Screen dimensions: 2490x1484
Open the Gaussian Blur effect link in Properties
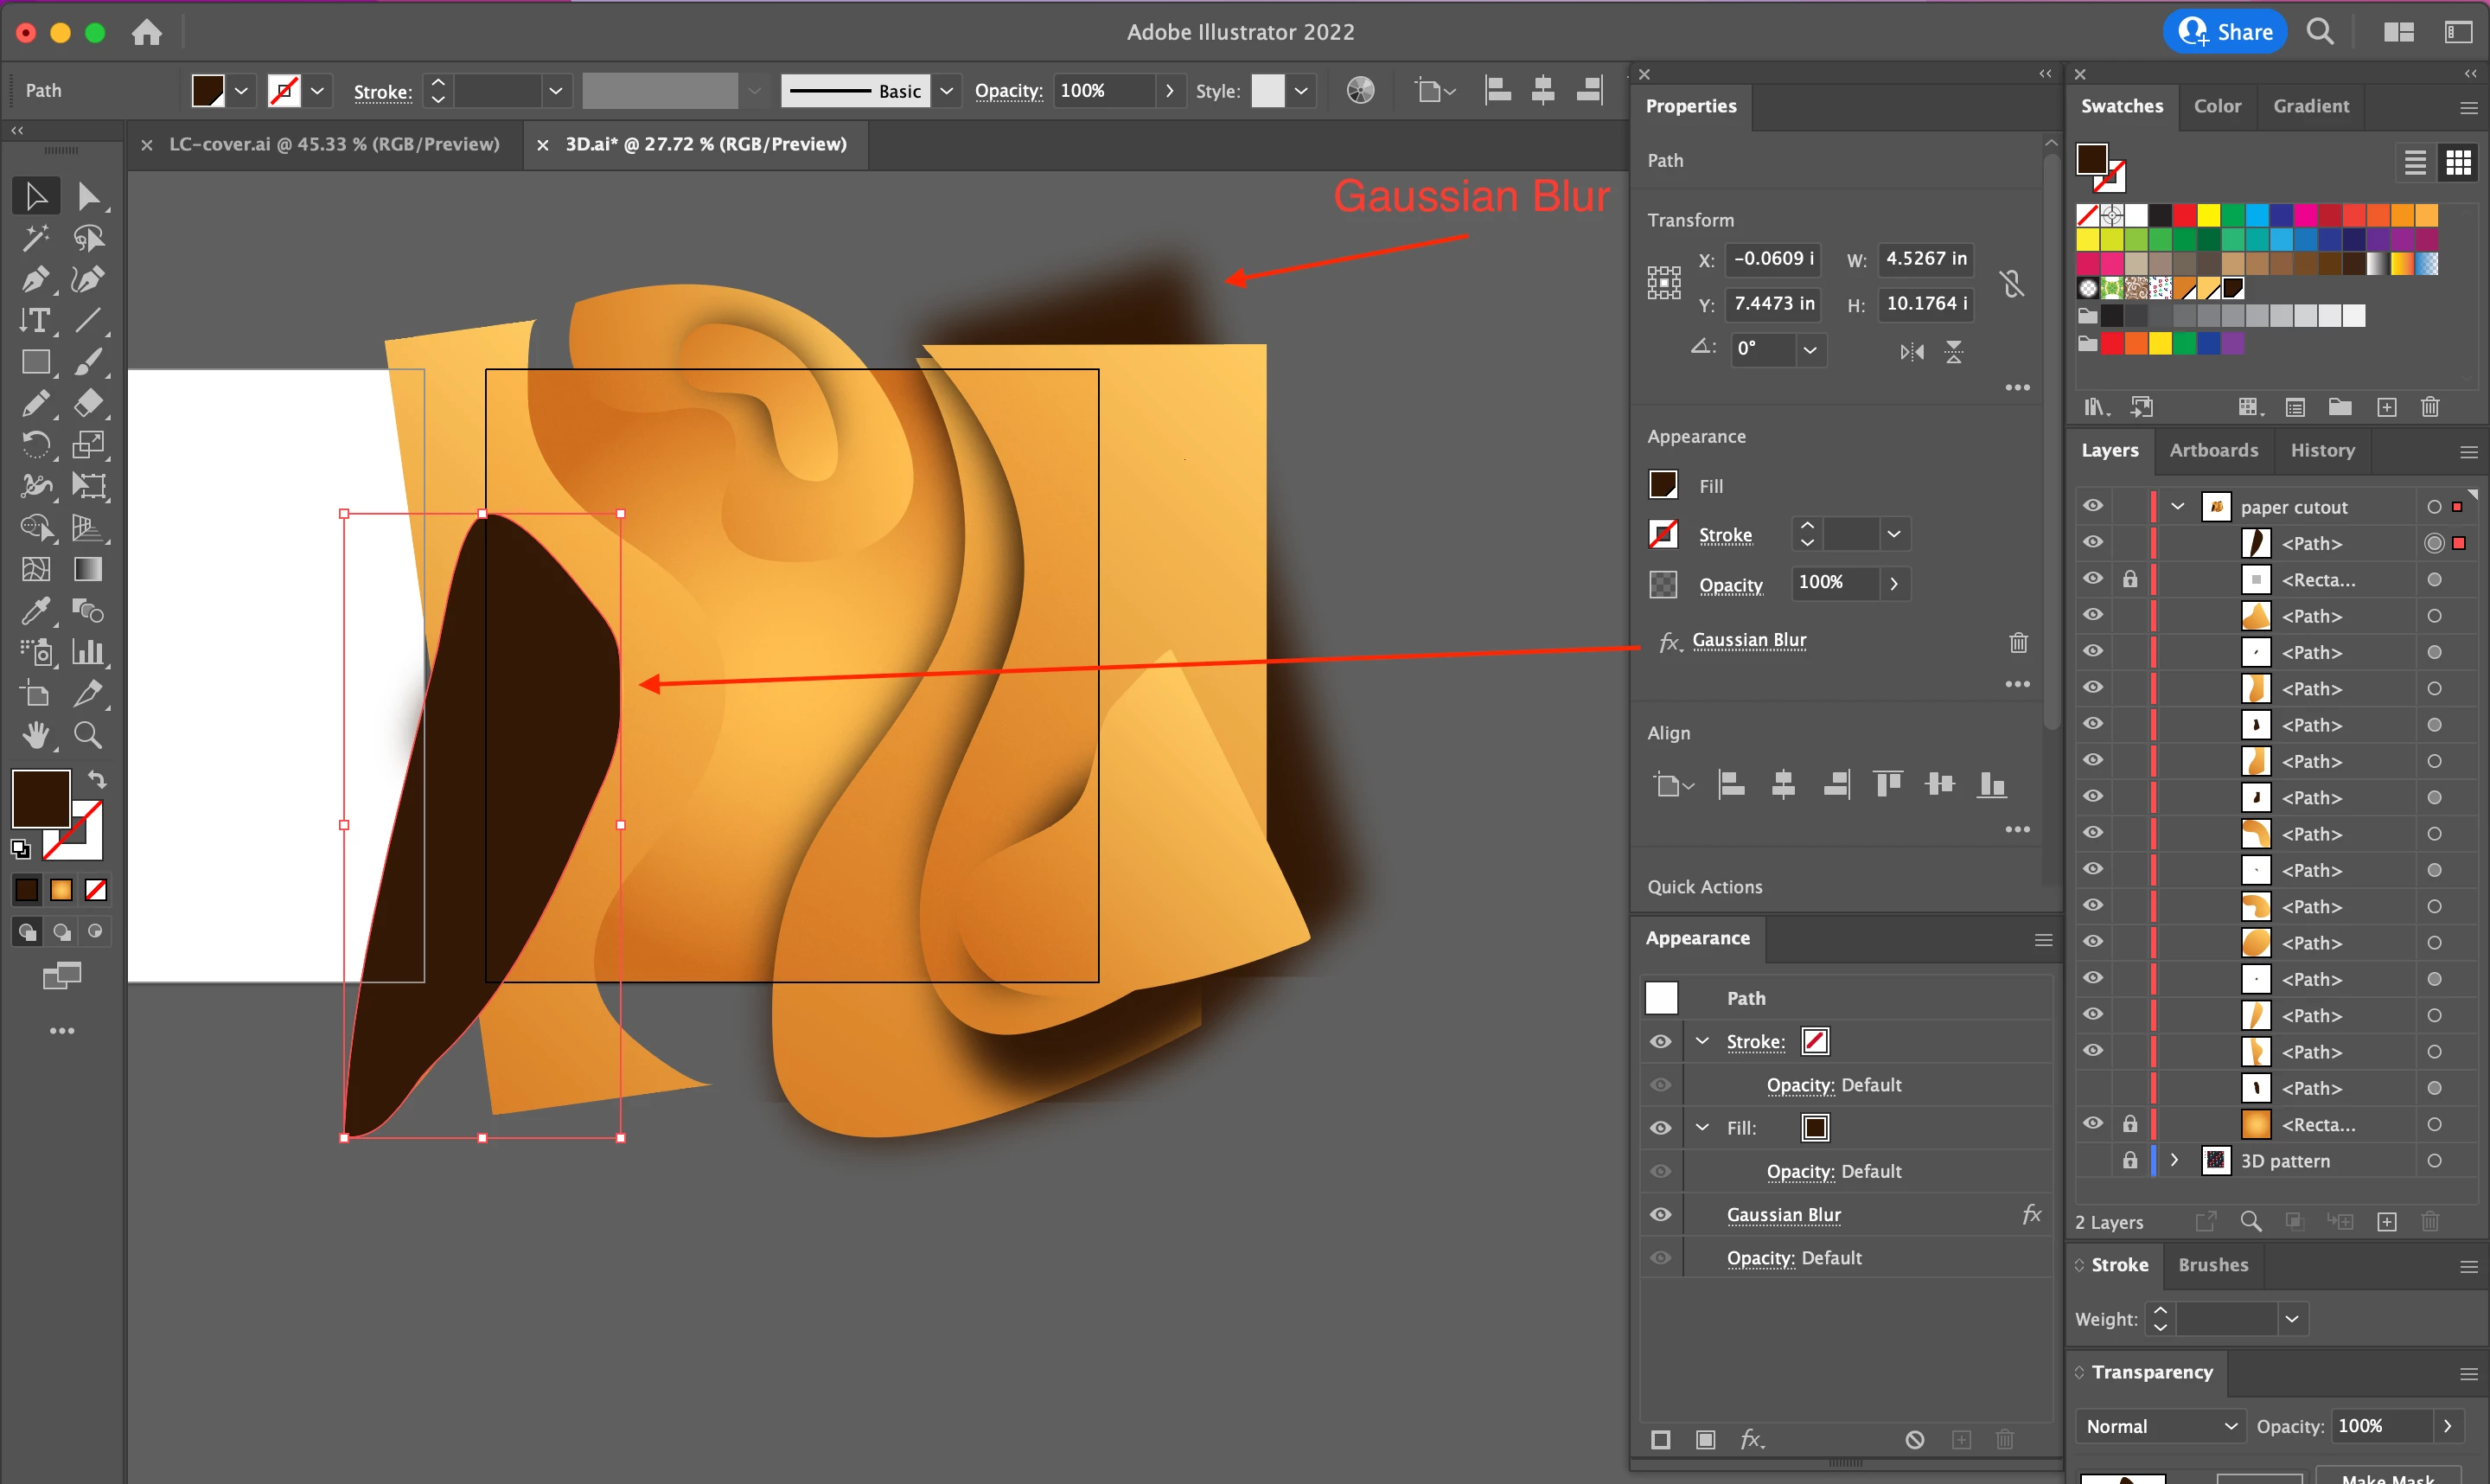1748,640
